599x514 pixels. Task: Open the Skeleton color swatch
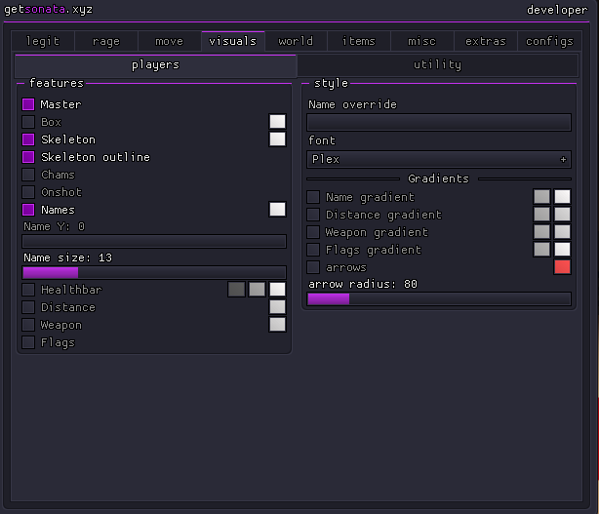click(277, 139)
